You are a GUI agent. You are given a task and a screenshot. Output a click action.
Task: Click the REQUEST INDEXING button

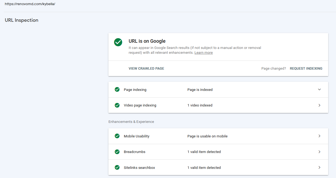pos(306,69)
